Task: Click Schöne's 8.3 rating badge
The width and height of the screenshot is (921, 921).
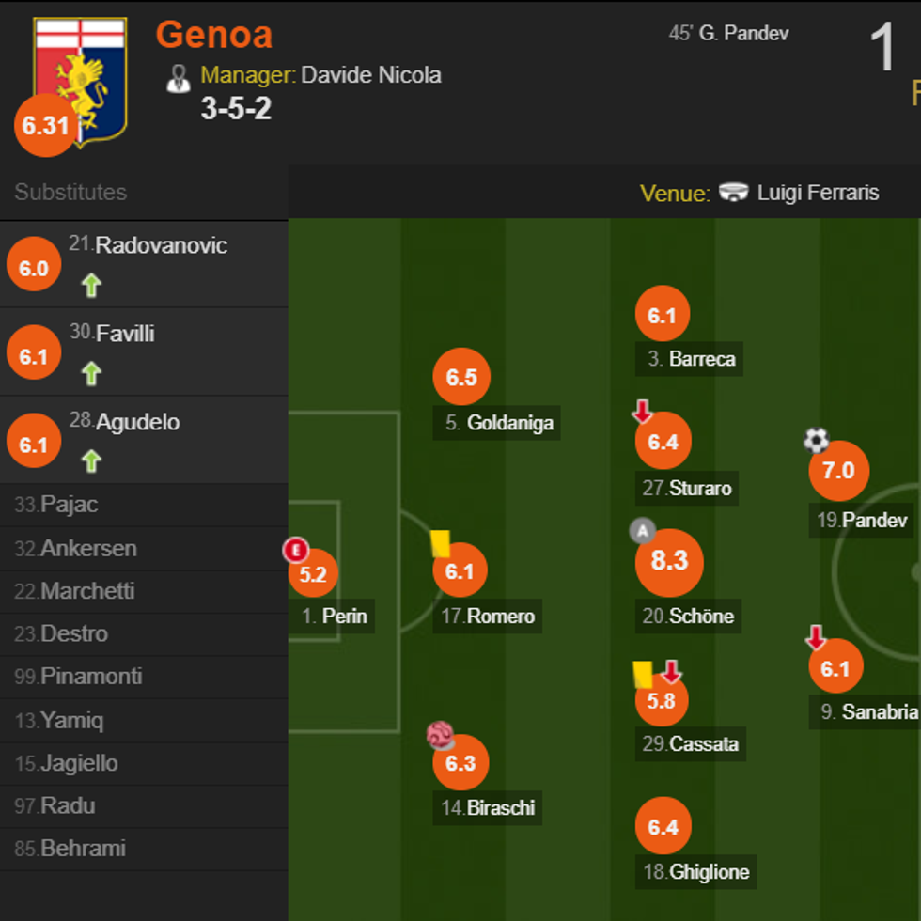Action: pos(669,563)
